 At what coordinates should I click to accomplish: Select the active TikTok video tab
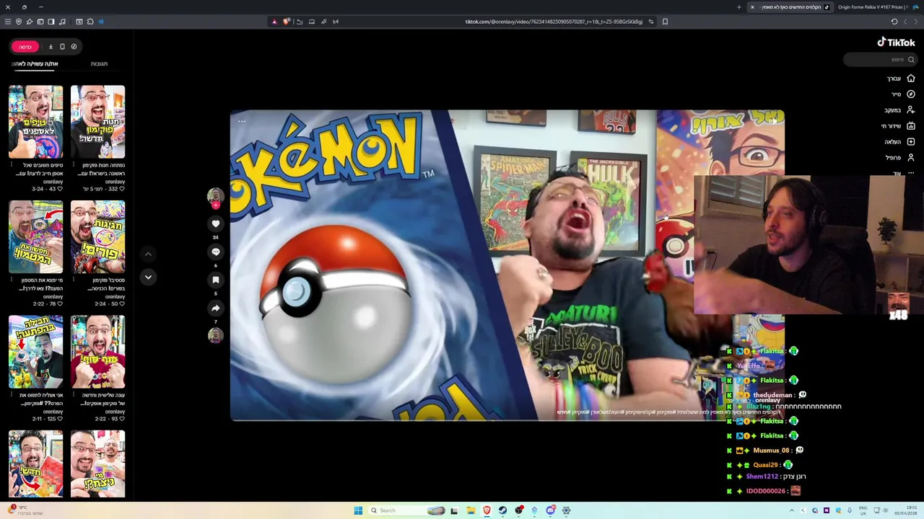(x=789, y=7)
